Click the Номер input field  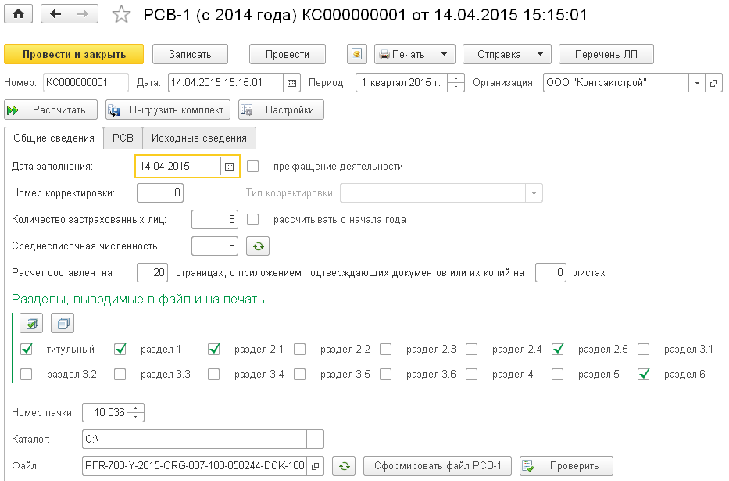tap(85, 83)
